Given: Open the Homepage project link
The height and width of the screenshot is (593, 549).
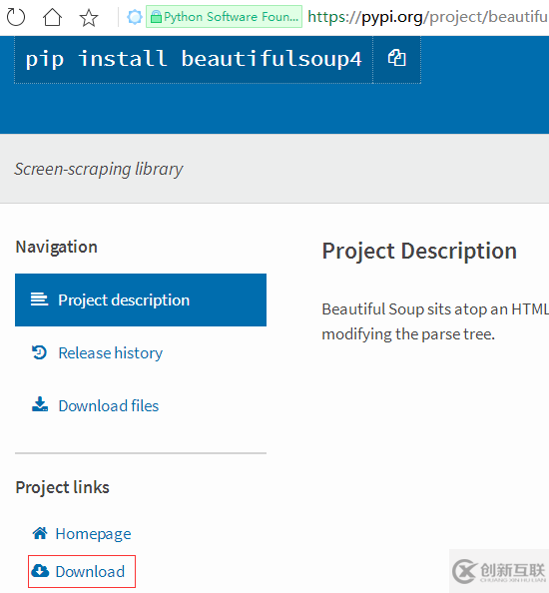Looking at the screenshot, I should [x=93, y=534].
